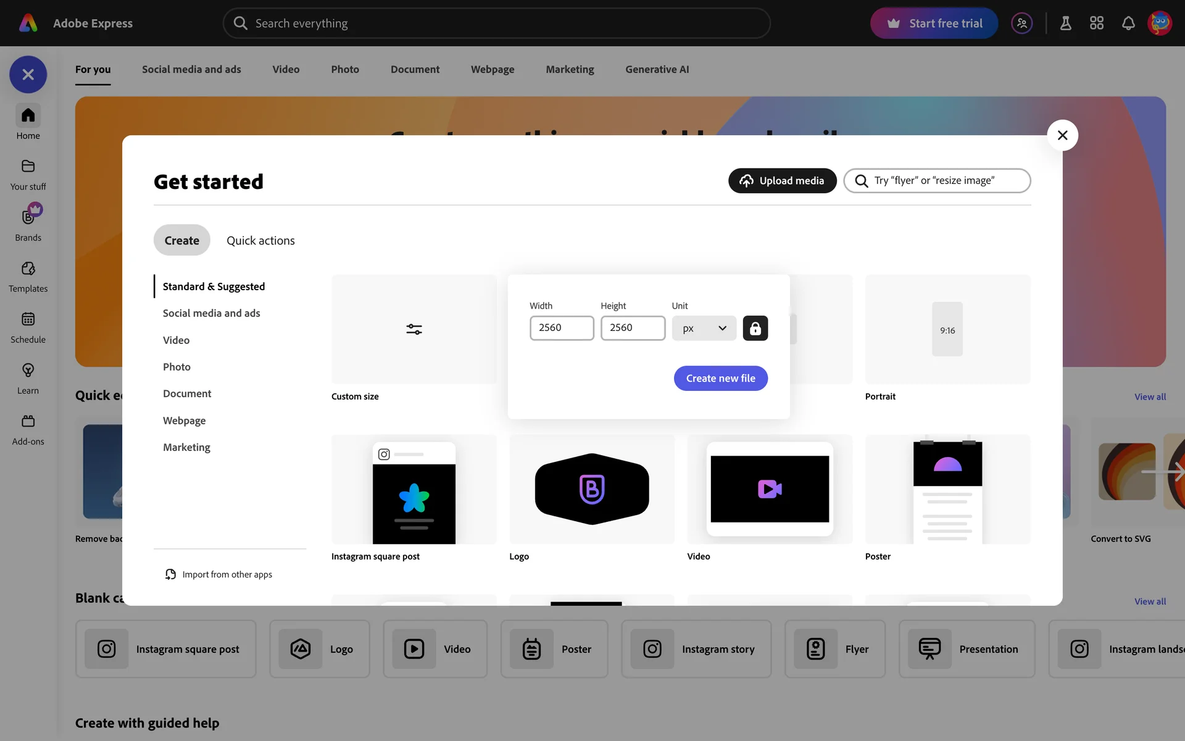Choose the Logo template thumbnail

591,489
